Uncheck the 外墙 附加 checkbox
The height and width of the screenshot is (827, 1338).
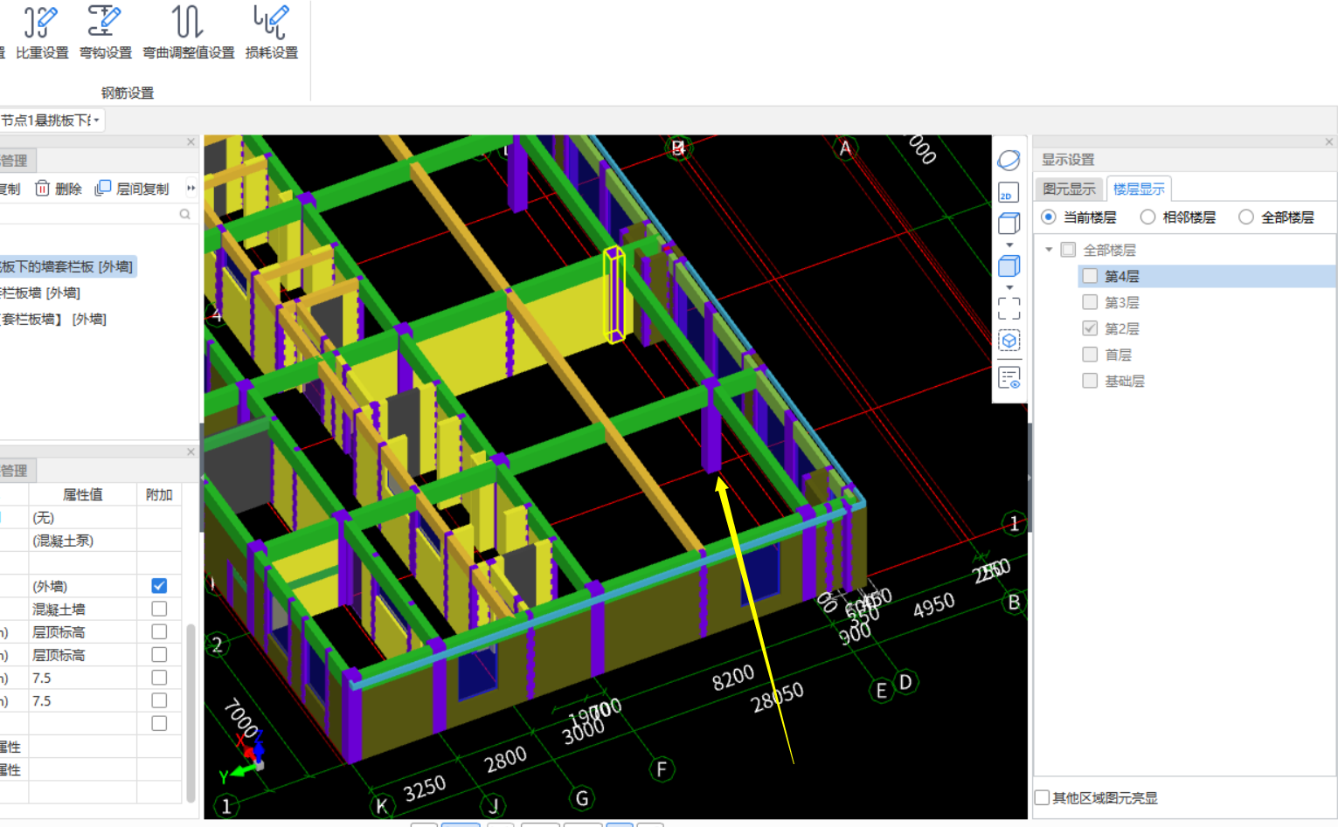coord(159,586)
